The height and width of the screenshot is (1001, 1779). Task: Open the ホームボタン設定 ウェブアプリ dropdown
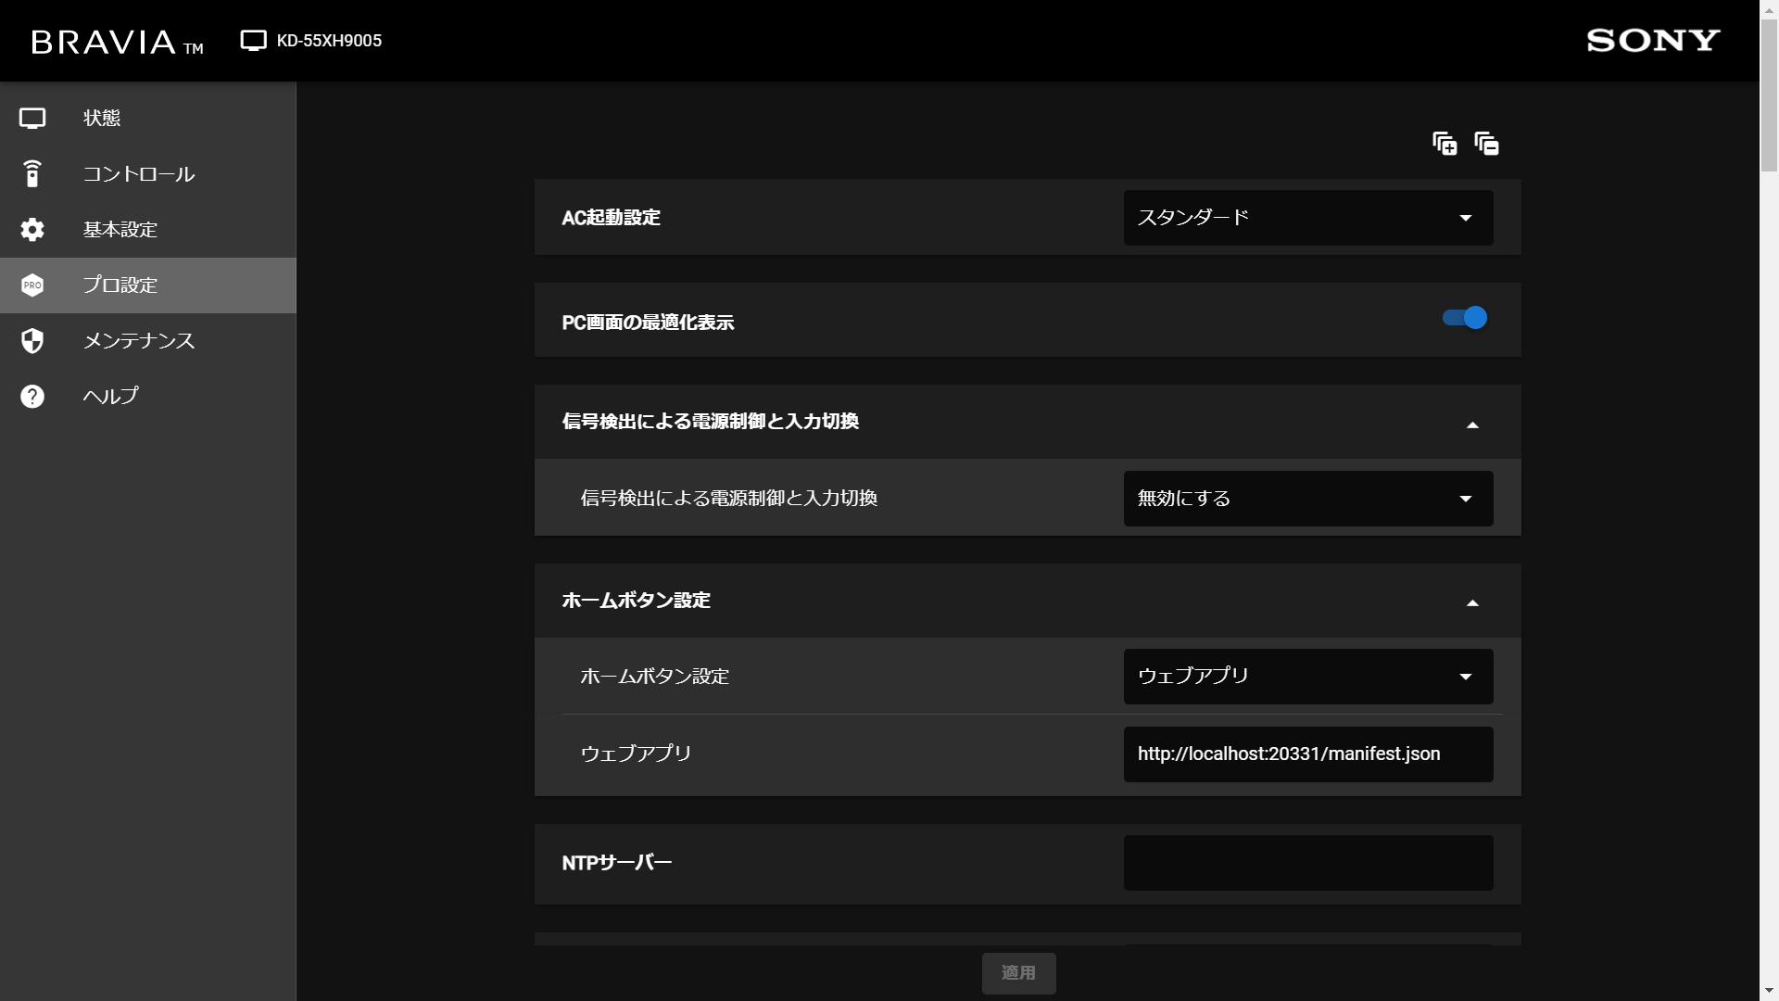[x=1307, y=677]
